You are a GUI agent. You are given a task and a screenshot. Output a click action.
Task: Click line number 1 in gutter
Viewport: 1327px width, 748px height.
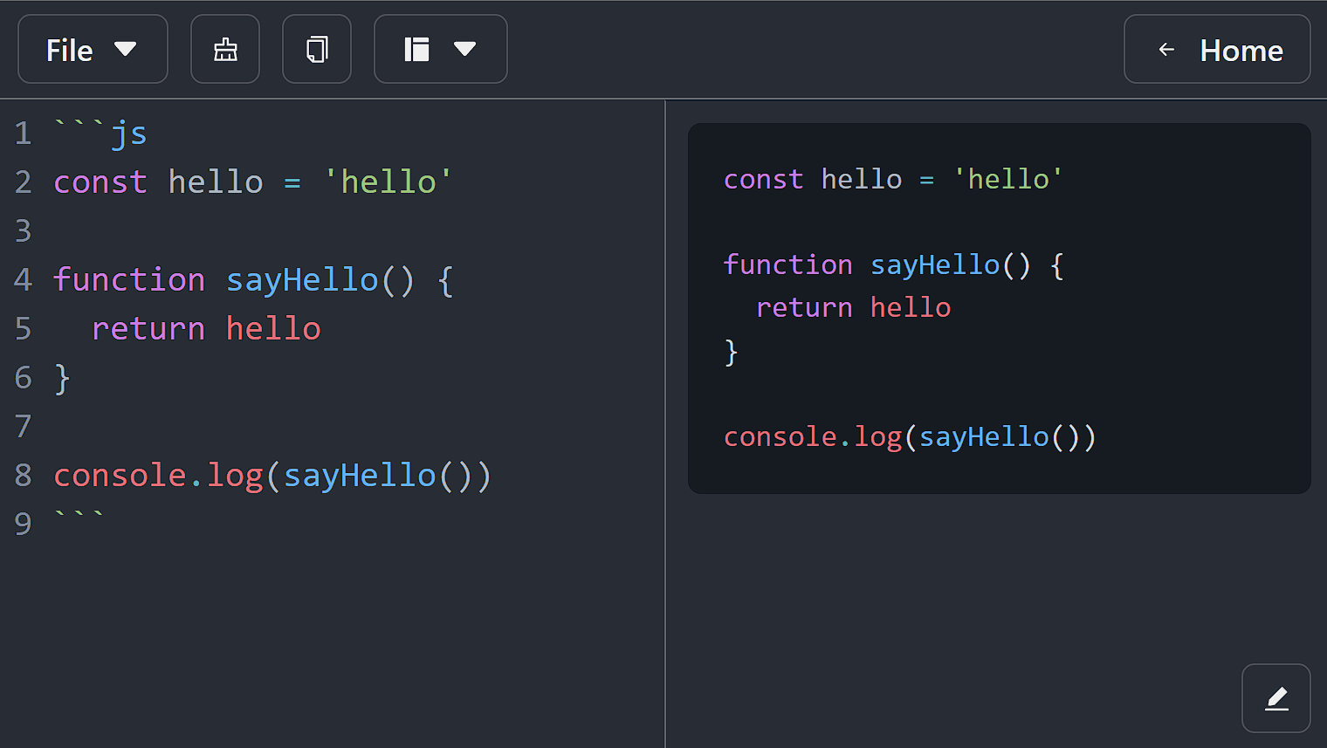click(x=24, y=134)
